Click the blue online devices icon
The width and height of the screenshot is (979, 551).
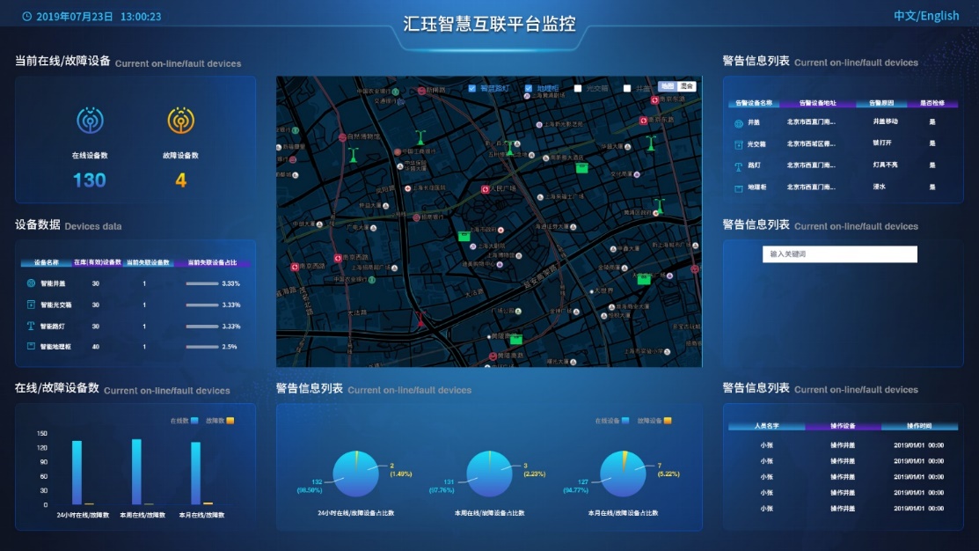pos(89,121)
